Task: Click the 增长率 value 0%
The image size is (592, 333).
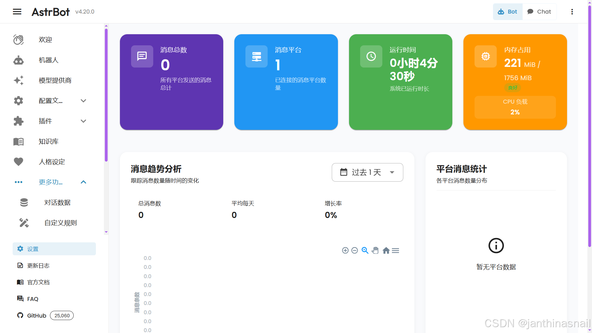Action: [331, 215]
